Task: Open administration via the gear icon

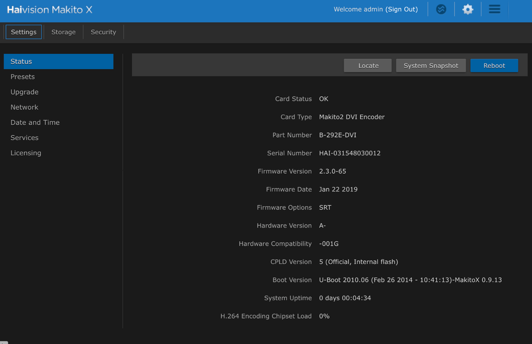Action: [x=468, y=10]
